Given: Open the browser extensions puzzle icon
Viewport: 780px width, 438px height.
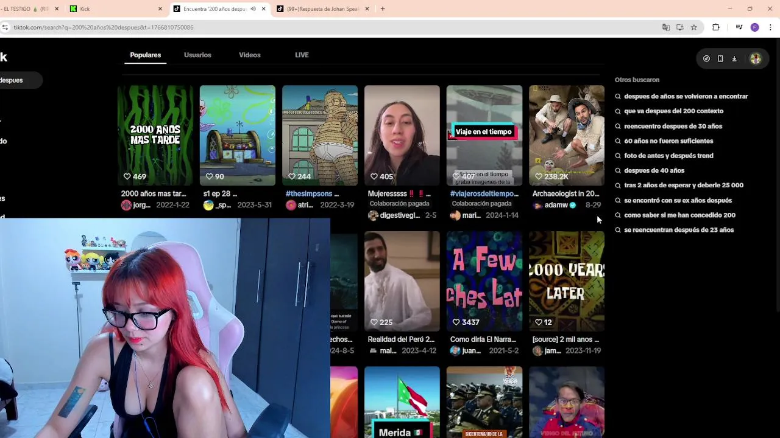Looking at the screenshot, I should (x=716, y=27).
